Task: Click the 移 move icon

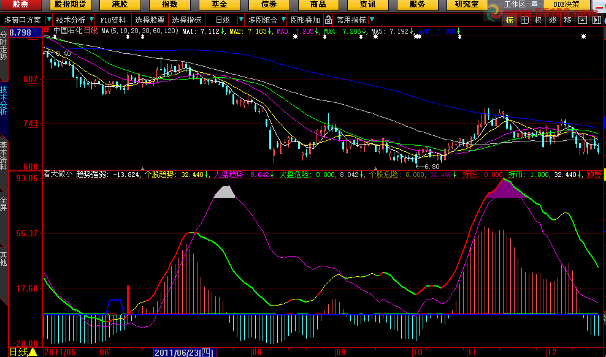Action: point(567,20)
